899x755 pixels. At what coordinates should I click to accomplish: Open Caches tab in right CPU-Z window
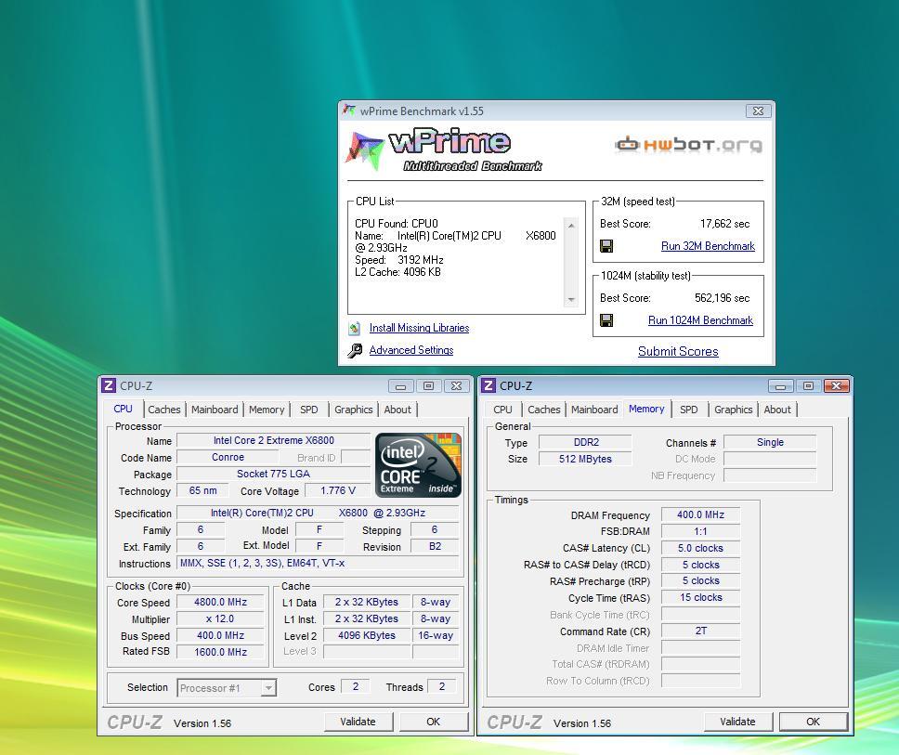point(544,410)
